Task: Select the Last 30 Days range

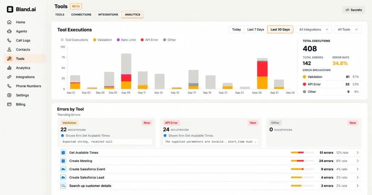Action: pyautogui.click(x=280, y=29)
